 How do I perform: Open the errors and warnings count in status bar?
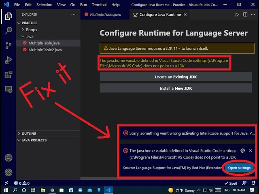(x=21, y=183)
